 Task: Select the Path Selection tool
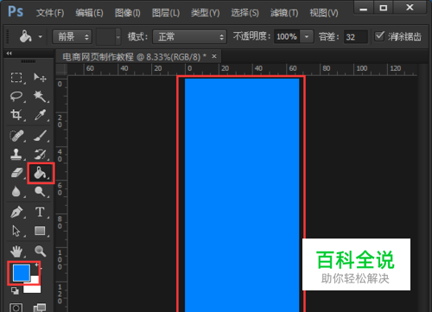(16, 231)
